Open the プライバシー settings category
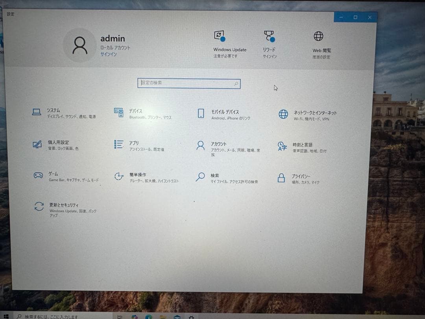425x319 pixels. click(x=298, y=179)
